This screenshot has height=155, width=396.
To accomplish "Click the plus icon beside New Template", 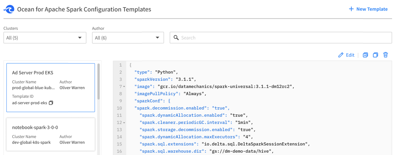I will tap(351, 9).
